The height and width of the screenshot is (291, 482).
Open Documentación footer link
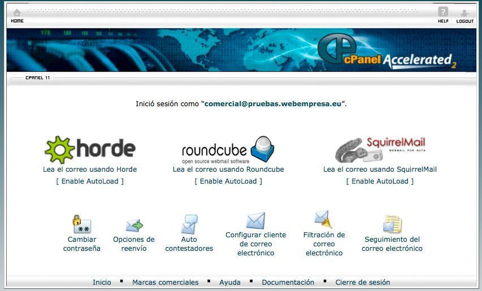pyautogui.click(x=288, y=282)
